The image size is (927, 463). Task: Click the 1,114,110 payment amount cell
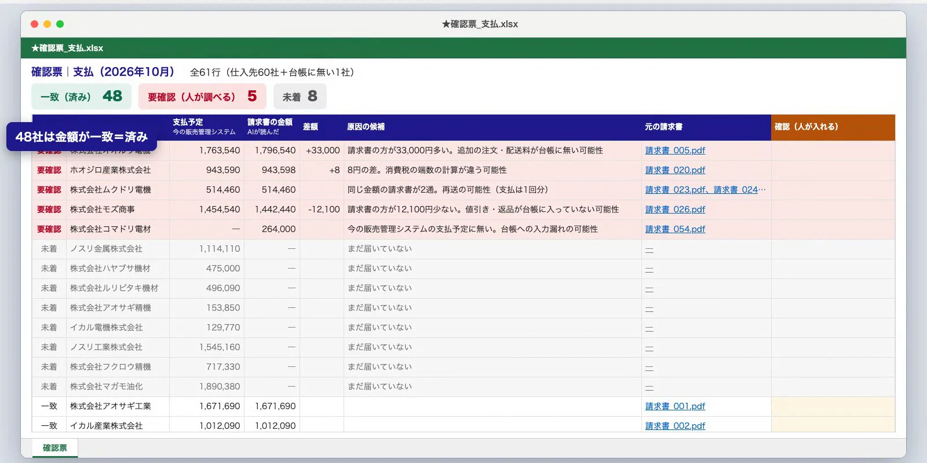click(206, 249)
